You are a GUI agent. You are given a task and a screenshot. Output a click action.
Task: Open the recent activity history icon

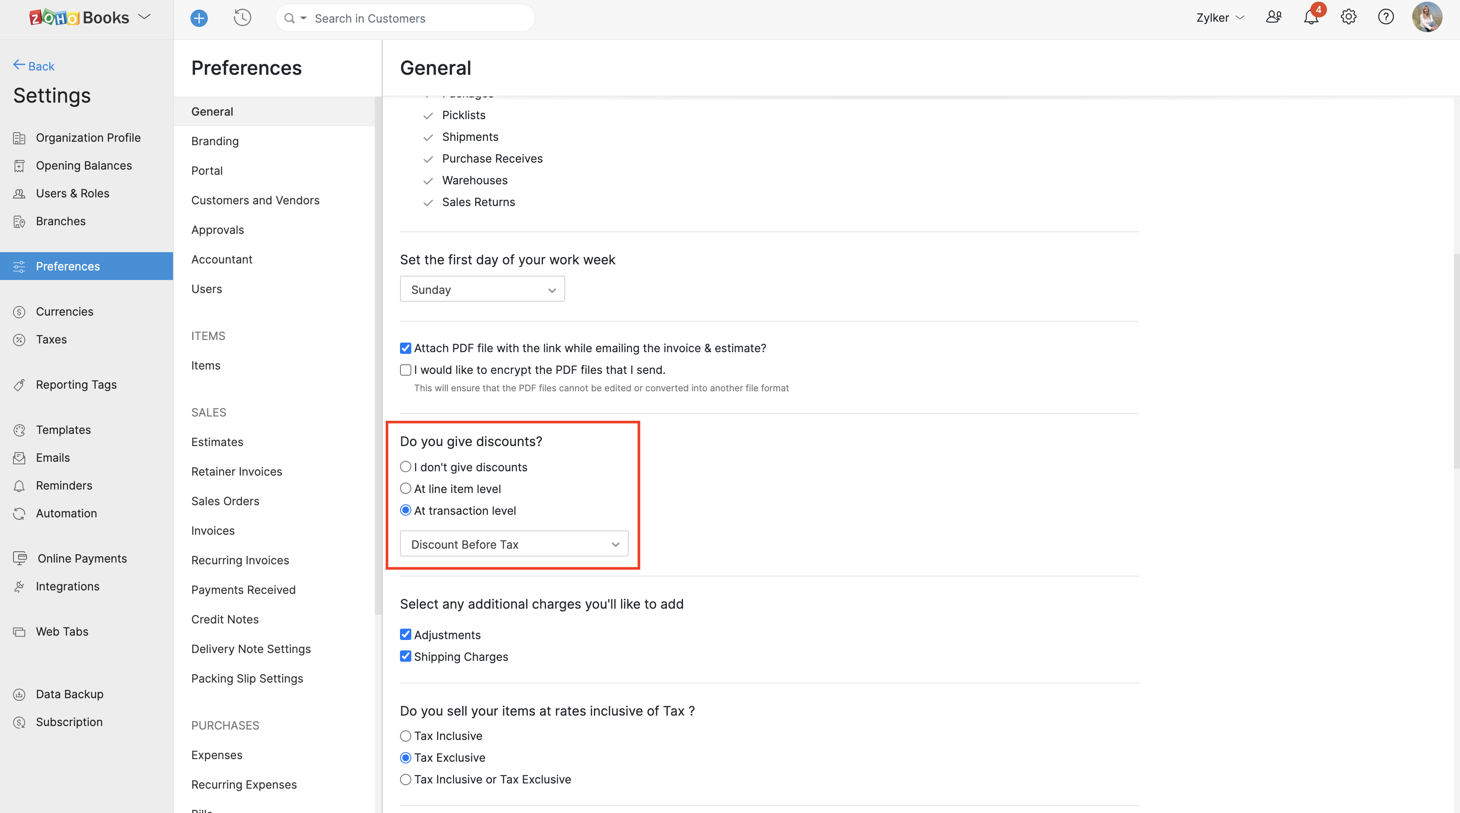[242, 18]
